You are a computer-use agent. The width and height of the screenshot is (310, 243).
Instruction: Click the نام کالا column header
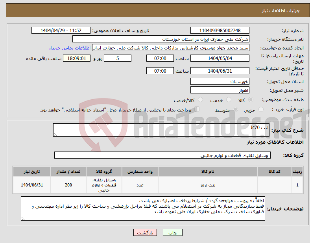[208, 172]
